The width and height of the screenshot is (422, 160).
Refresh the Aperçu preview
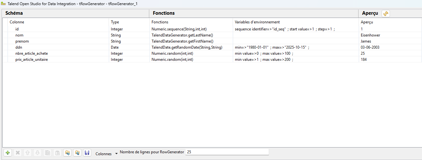click(386, 13)
